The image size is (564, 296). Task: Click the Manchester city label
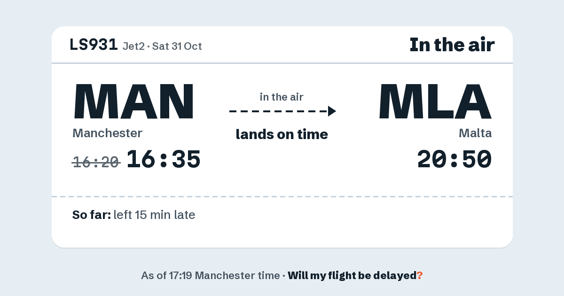pos(107,133)
